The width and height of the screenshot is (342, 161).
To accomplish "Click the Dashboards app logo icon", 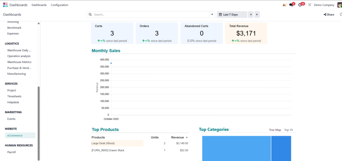I will pyautogui.click(x=5, y=5).
